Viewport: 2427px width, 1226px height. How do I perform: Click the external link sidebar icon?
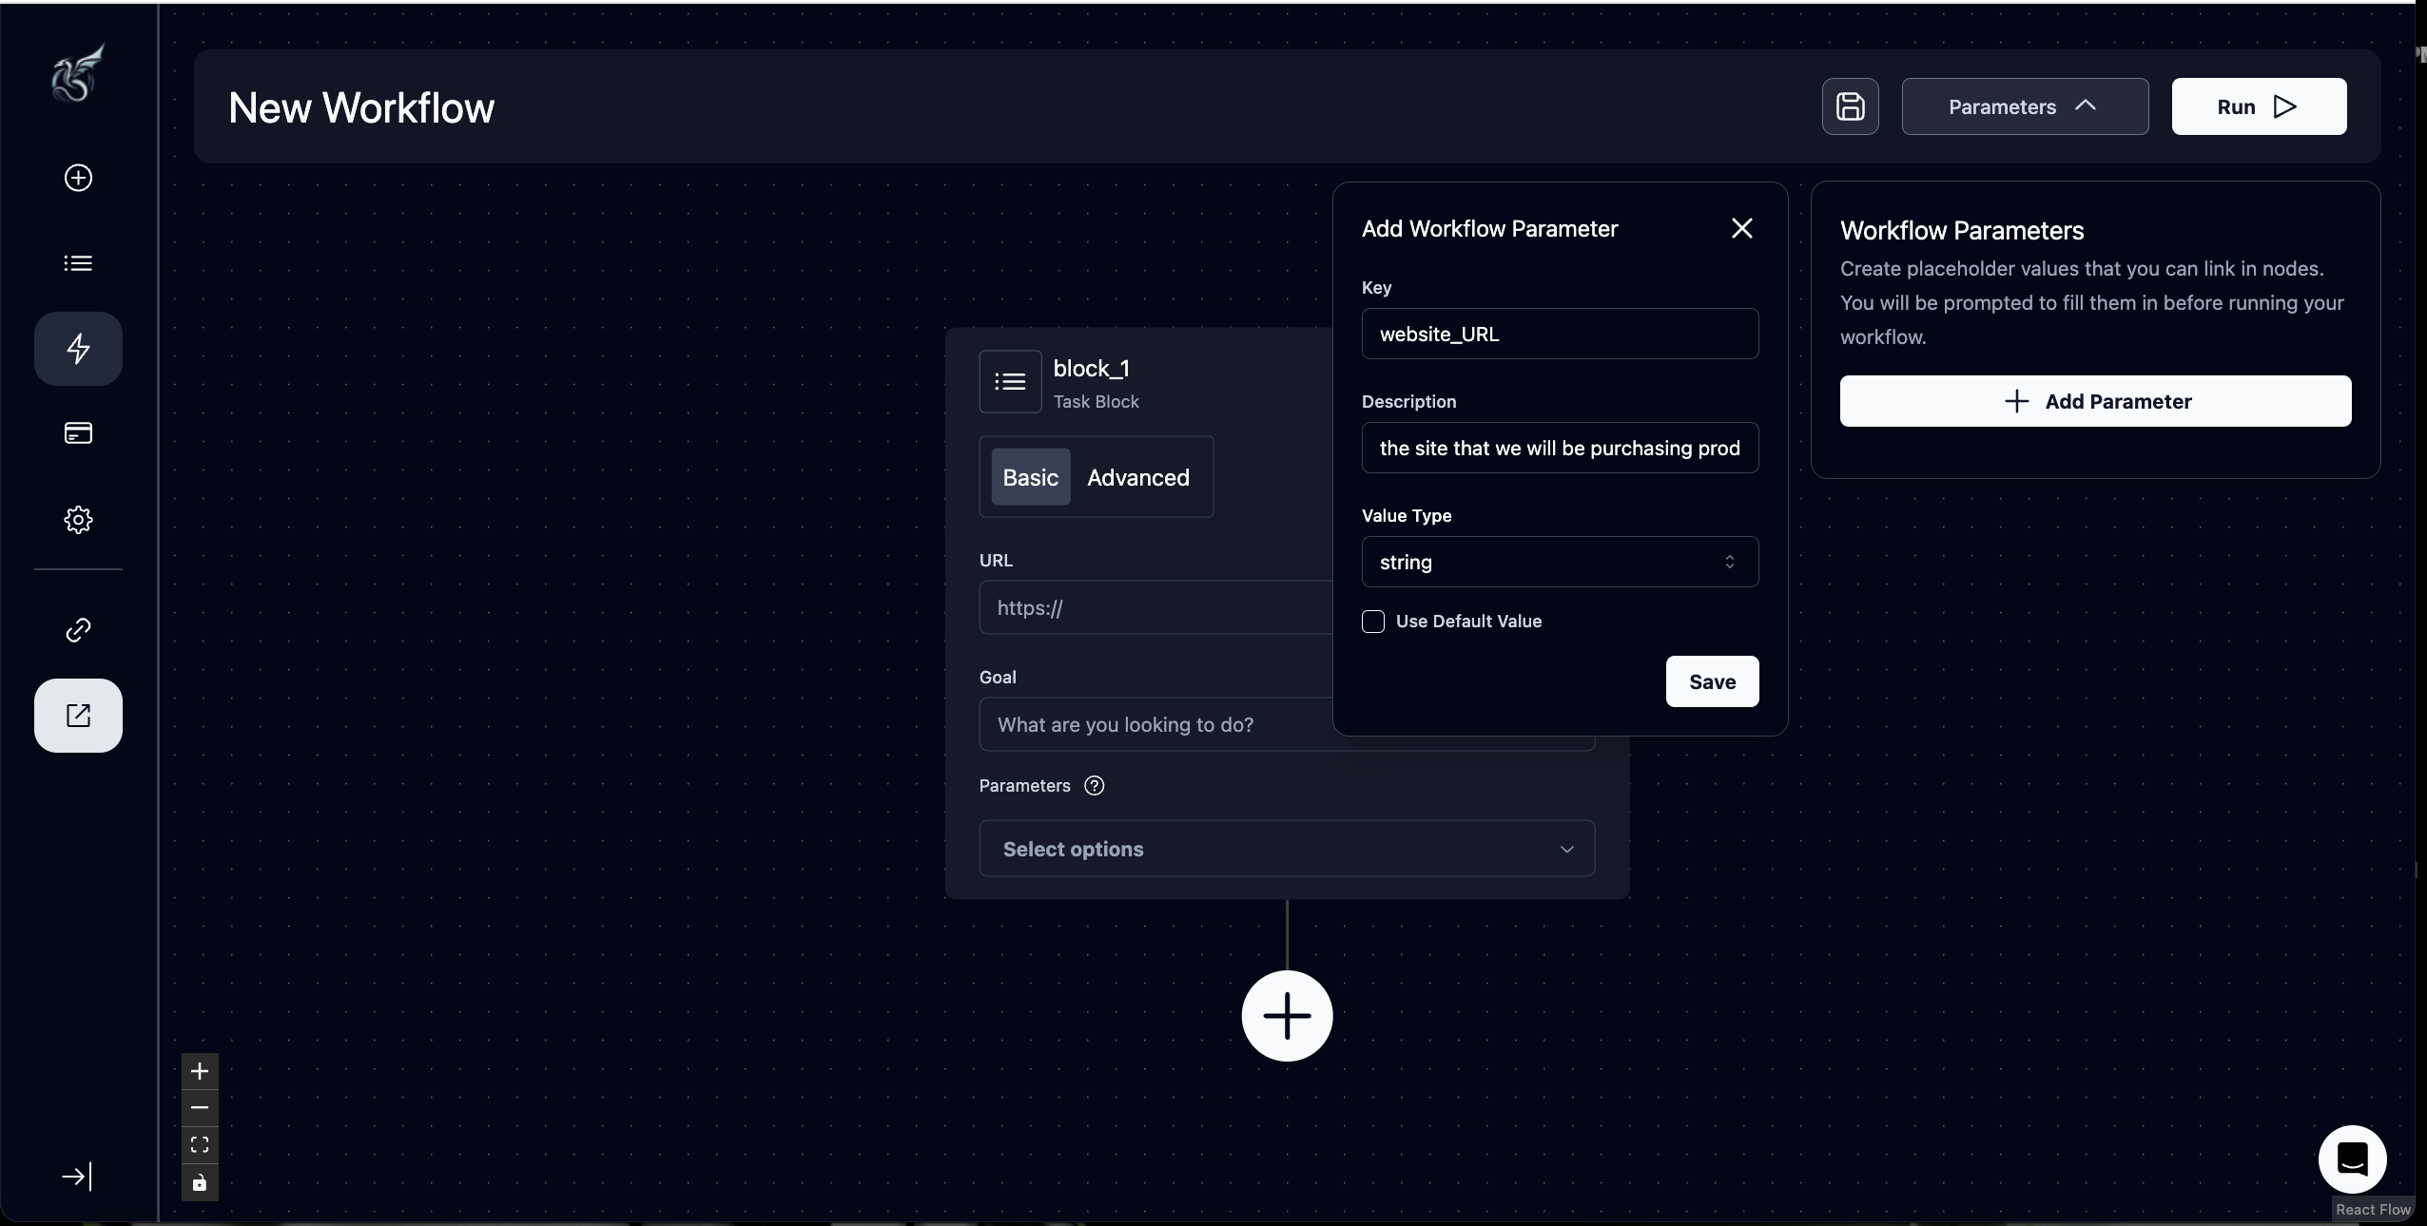pyautogui.click(x=78, y=716)
